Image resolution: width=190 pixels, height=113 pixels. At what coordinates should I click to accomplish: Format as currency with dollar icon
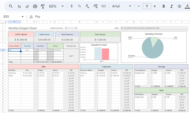72,6
